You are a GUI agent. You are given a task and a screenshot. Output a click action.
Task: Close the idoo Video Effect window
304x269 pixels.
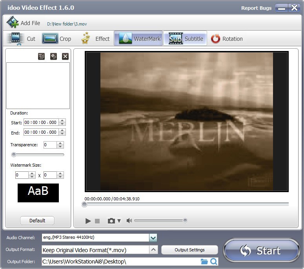[294, 8]
